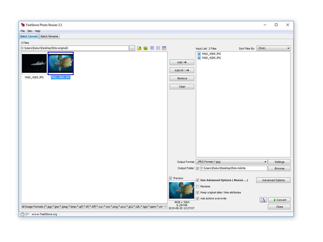Select the MAD_4285.JPG shark thumbnail

(34, 63)
